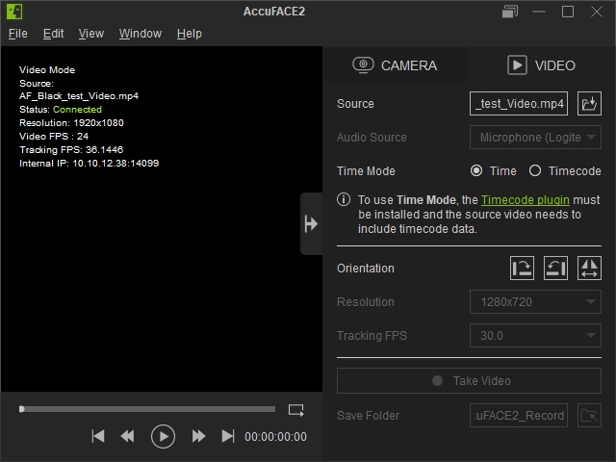Select the Time radio button
This screenshot has height=462, width=616.
[x=476, y=171]
